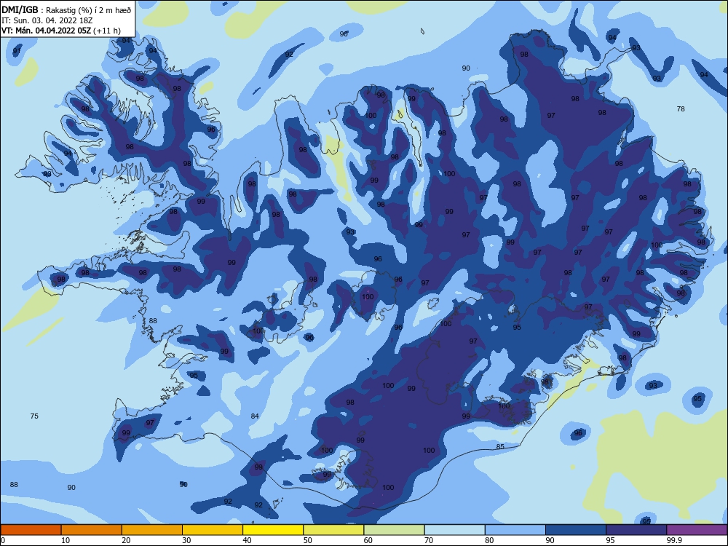Select the humidity value 75 on the map

click(34, 416)
